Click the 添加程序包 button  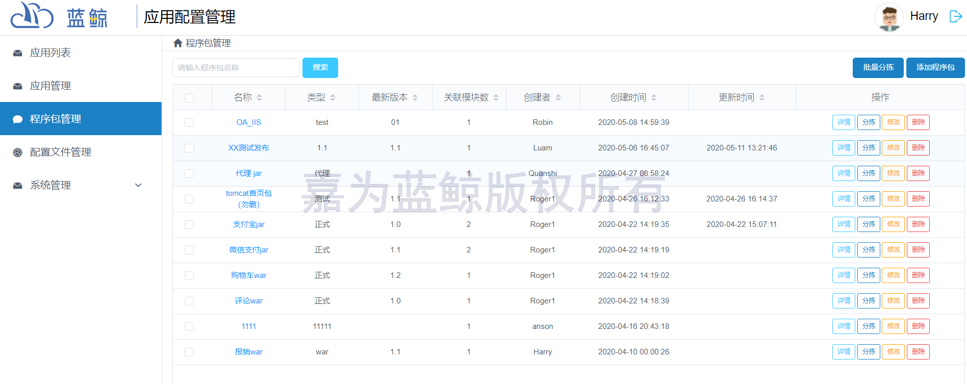(935, 67)
